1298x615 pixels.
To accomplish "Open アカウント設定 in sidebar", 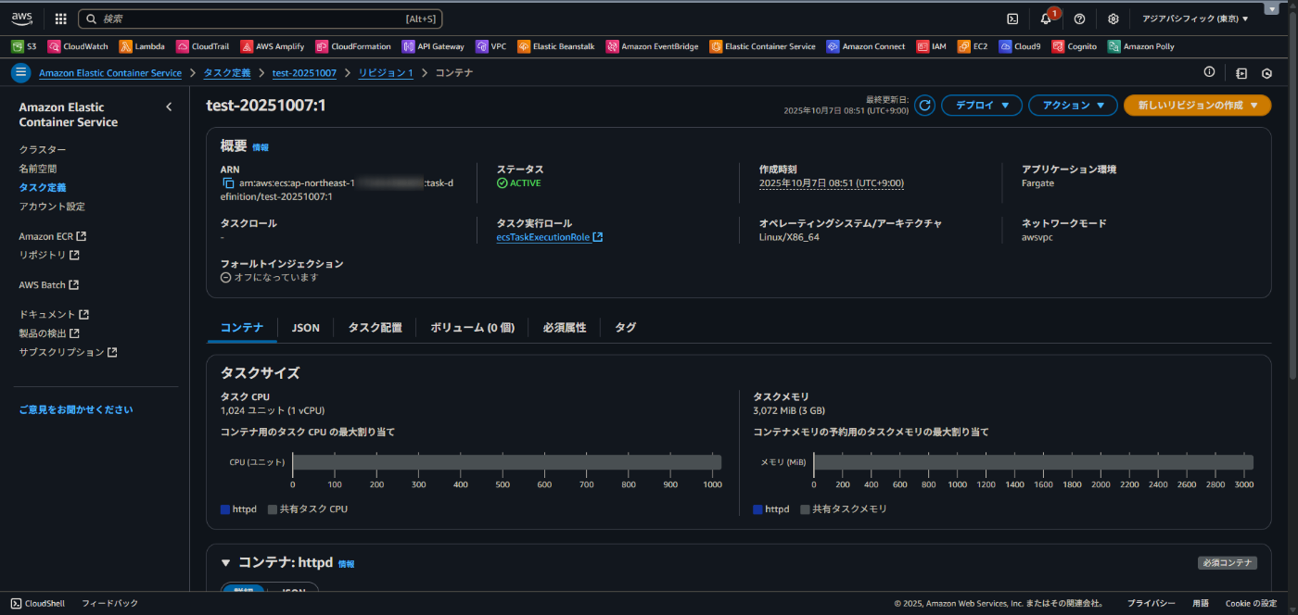I will [x=52, y=207].
